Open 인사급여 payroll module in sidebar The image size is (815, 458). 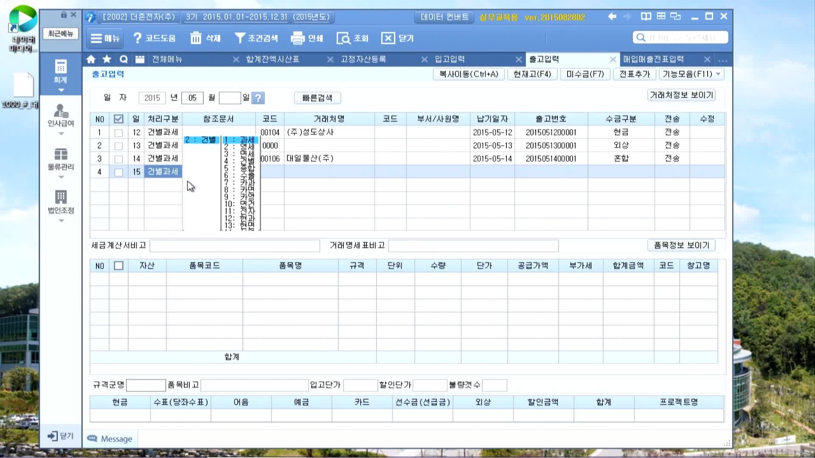[x=61, y=116]
